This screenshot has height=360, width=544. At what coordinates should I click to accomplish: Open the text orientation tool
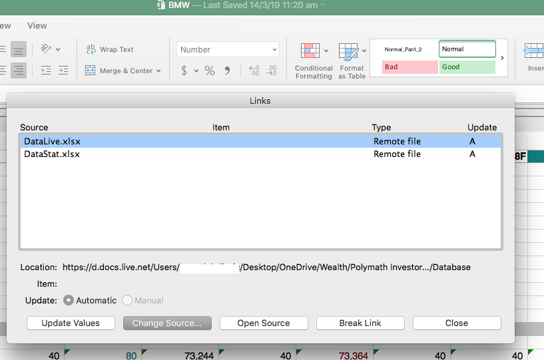tap(46, 49)
